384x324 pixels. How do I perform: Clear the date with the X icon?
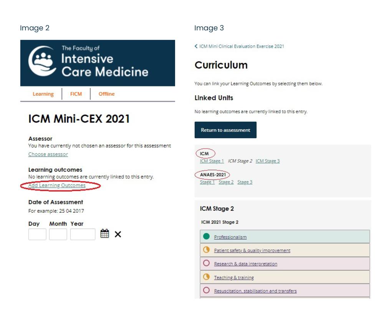coord(118,235)
